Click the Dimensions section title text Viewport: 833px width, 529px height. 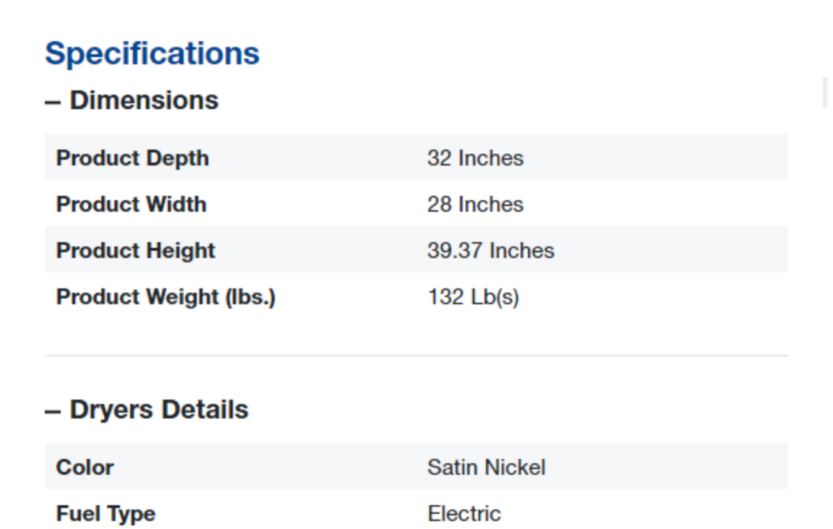[144, 100]
